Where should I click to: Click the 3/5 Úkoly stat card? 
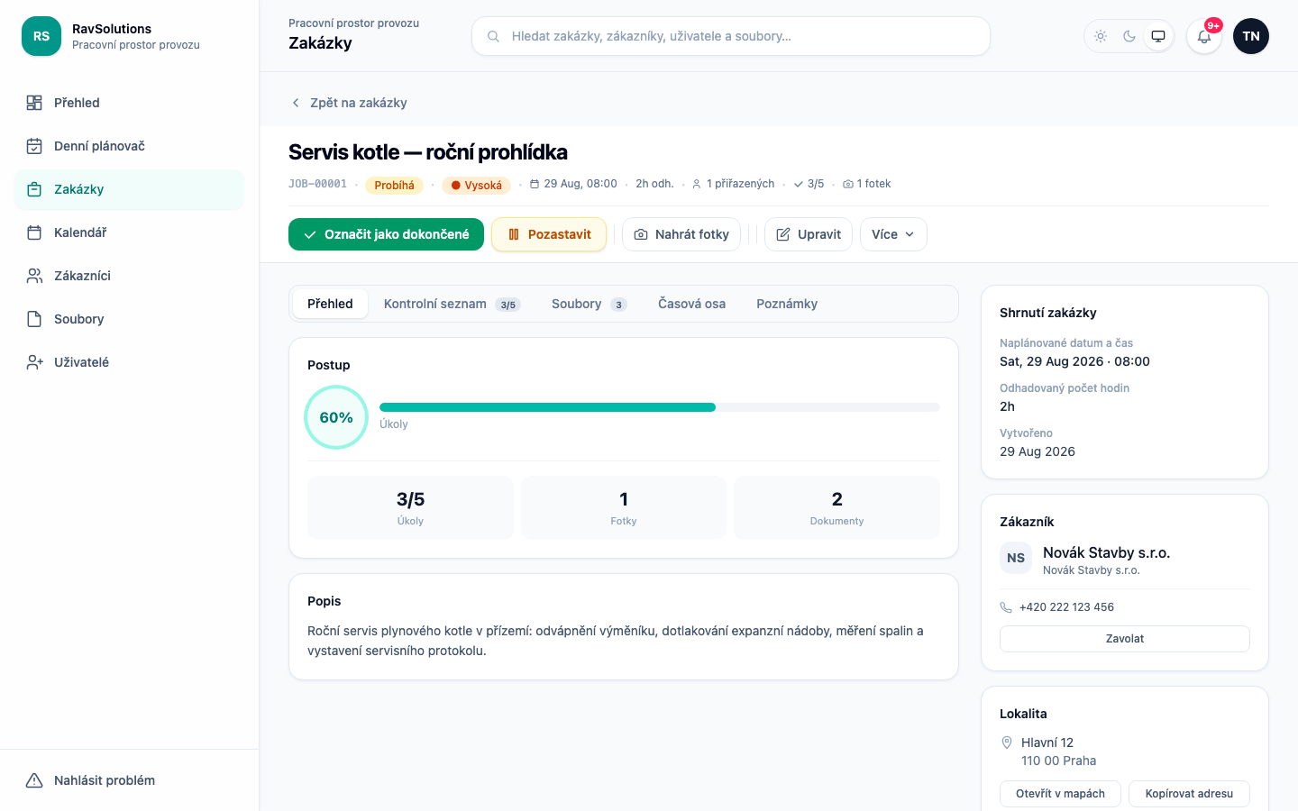point(410,508)
